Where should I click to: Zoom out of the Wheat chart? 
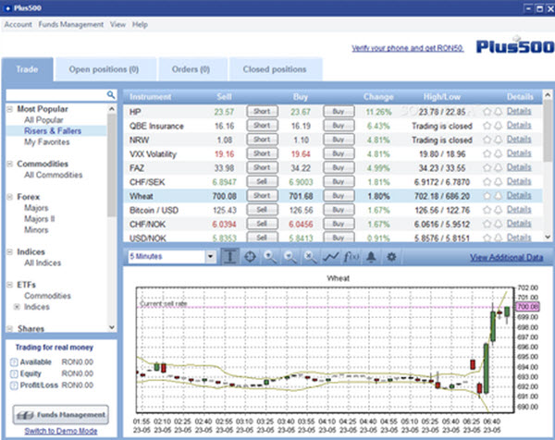point(290,257)
